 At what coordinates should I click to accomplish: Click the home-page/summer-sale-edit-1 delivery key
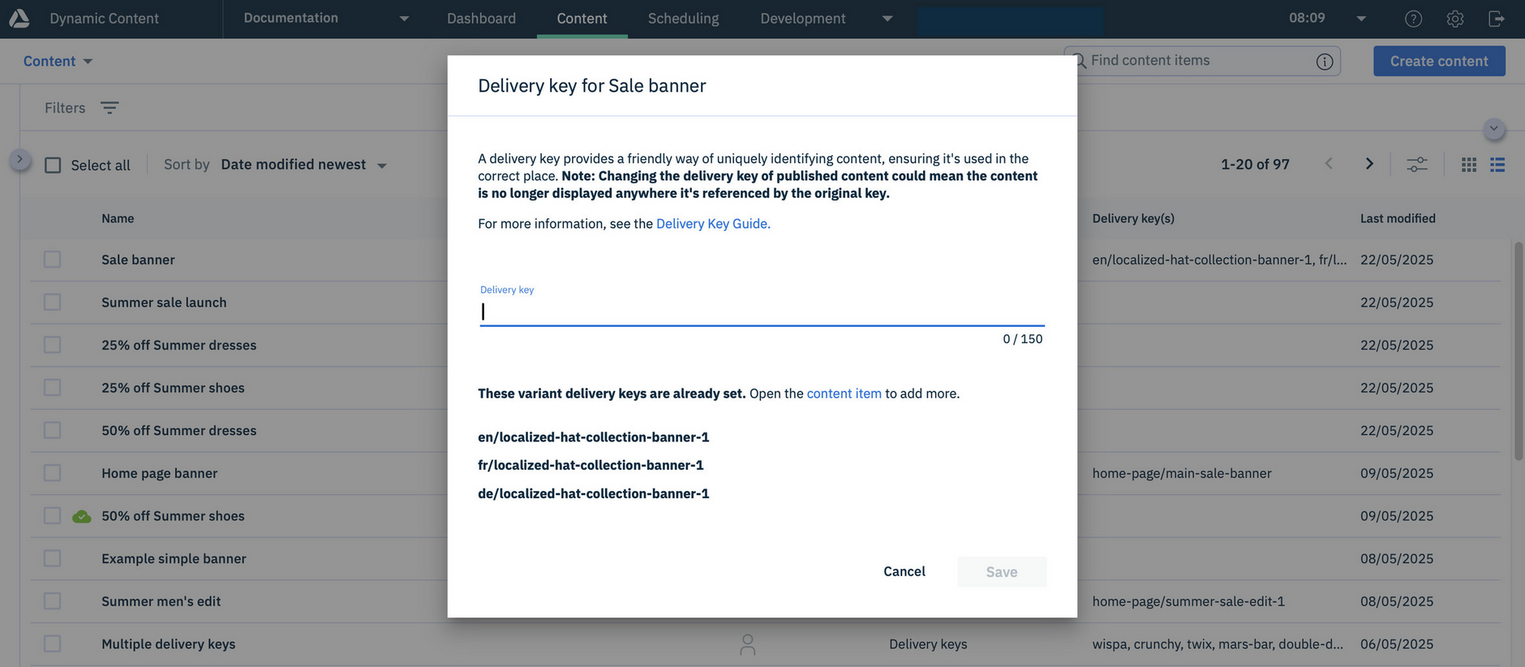tap(1188, 601)
